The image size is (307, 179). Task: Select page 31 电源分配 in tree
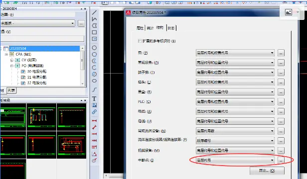click(36, 77)
